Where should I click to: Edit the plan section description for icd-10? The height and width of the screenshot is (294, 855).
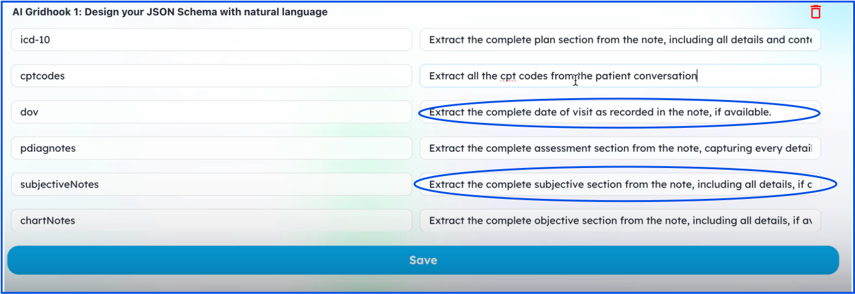[620, 40]
